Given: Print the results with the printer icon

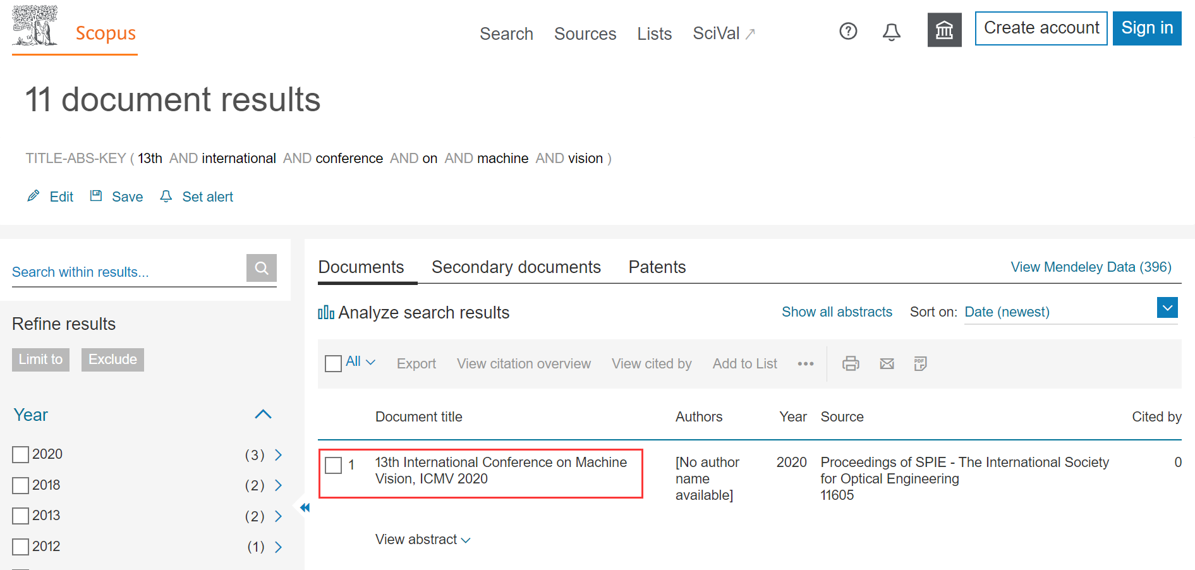Looking at the screenshot, I should click(x=851, y=364).
